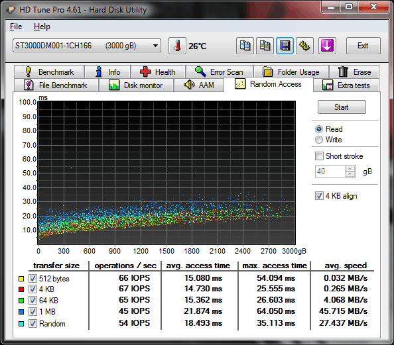Open the options wrench icon
This screenshot has height=345, width=394.
304,46
